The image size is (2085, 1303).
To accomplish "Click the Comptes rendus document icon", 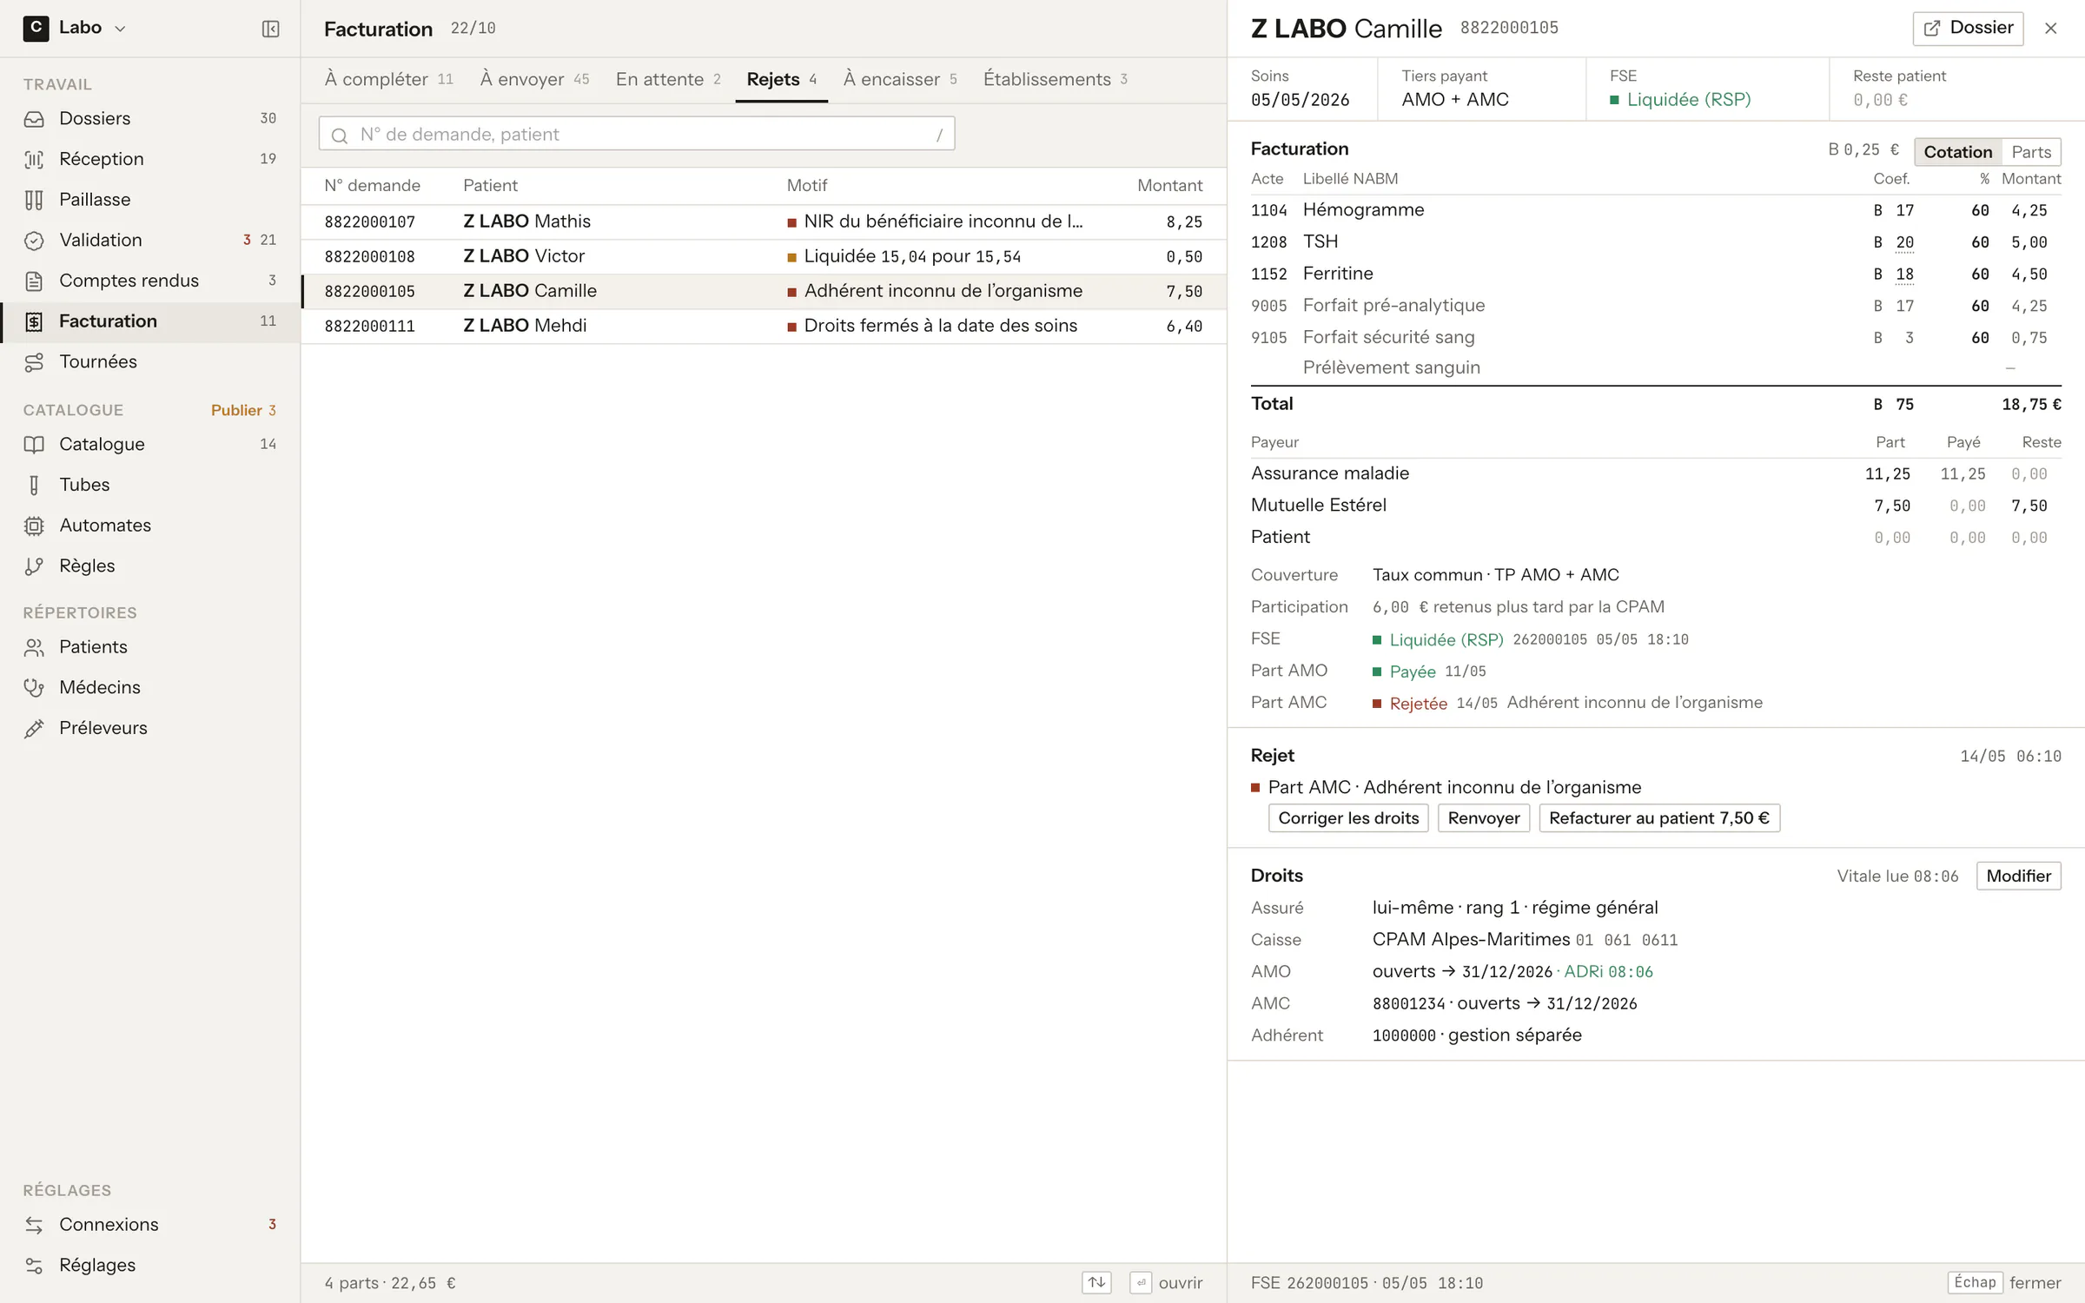I will (34, 281).
